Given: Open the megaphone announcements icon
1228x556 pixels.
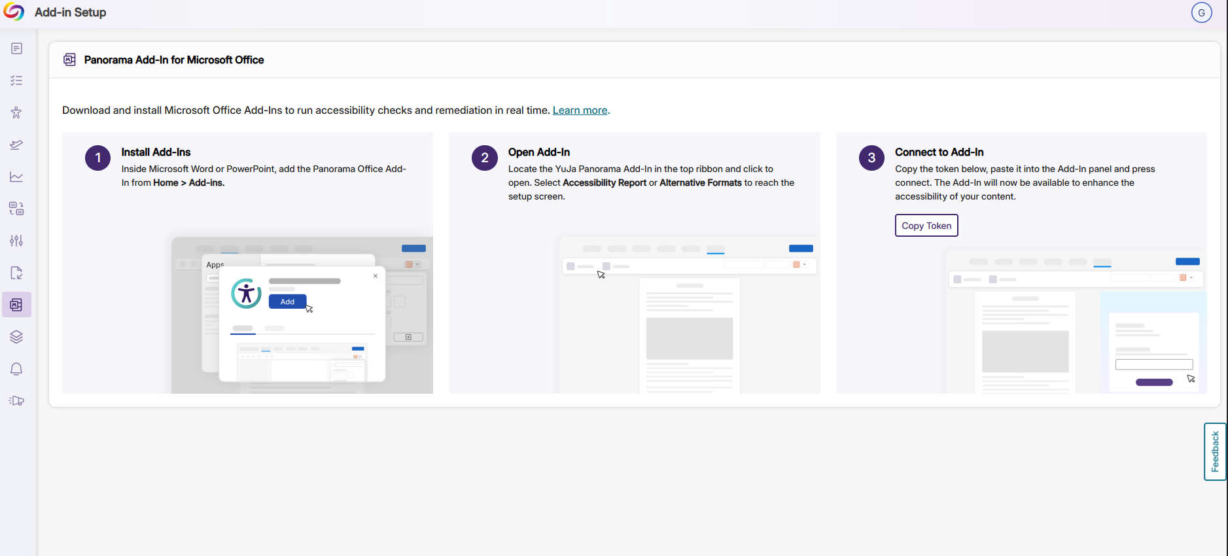Looking at the screenshot, I should coord(16,401).
